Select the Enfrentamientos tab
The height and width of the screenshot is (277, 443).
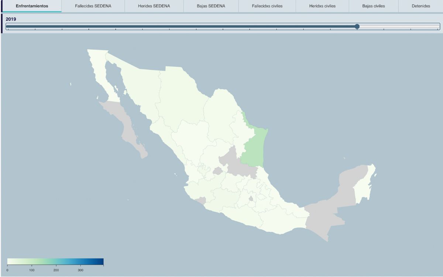pos(32,6)
